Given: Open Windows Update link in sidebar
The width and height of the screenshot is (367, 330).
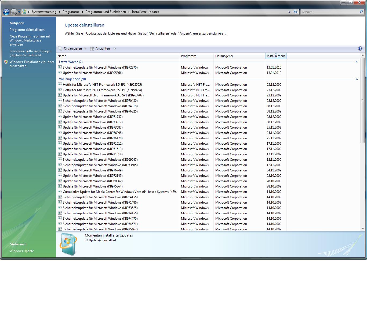Looking at the screenshot, I should point(22,251).
